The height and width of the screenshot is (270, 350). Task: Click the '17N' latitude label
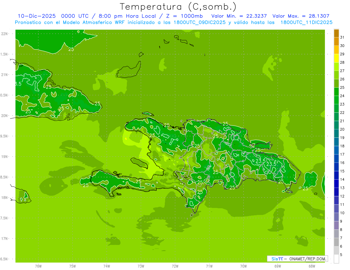coord(4,239)
